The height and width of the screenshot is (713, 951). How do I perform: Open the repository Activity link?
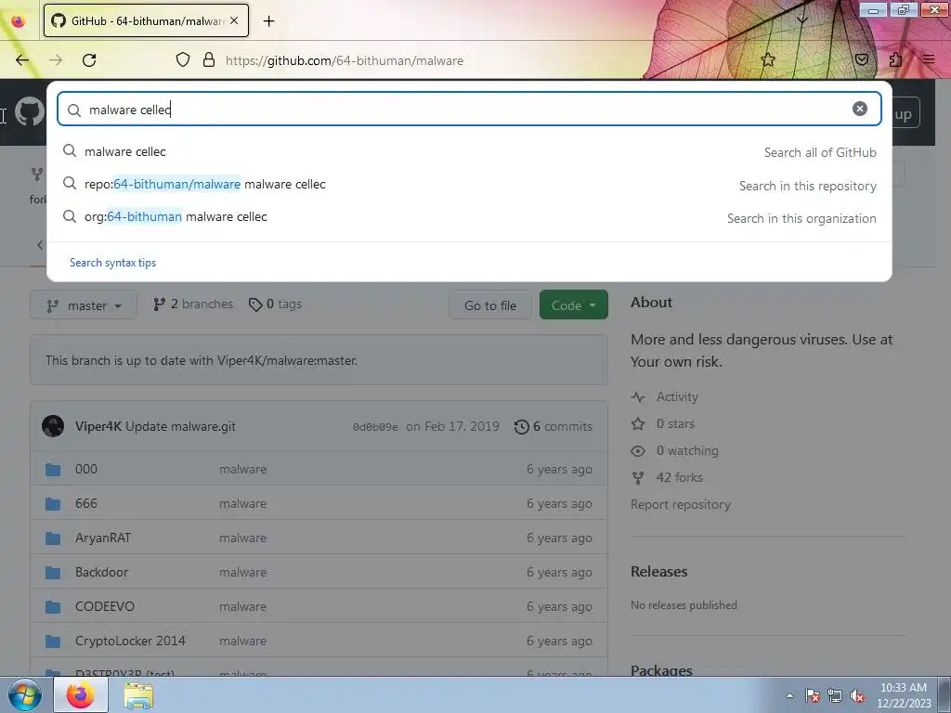tap(665, 396)
